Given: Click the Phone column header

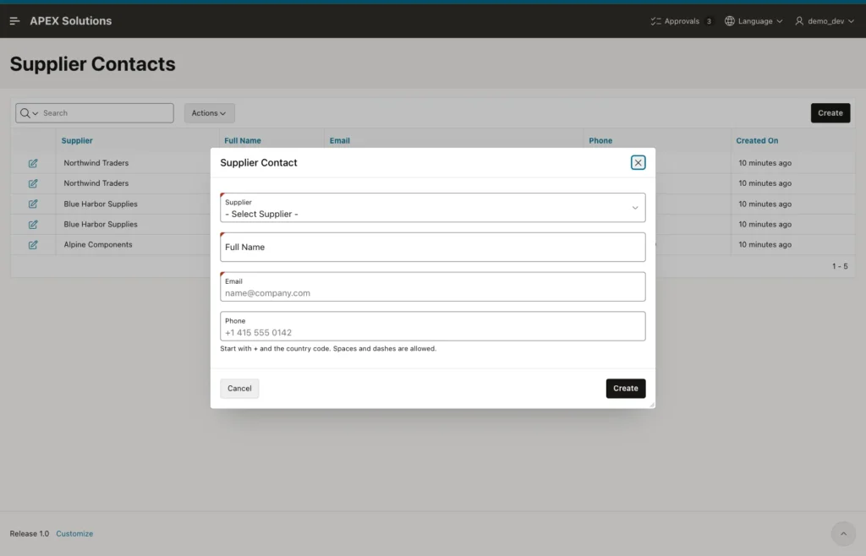Looking at the screenshot, I should 600,140.
